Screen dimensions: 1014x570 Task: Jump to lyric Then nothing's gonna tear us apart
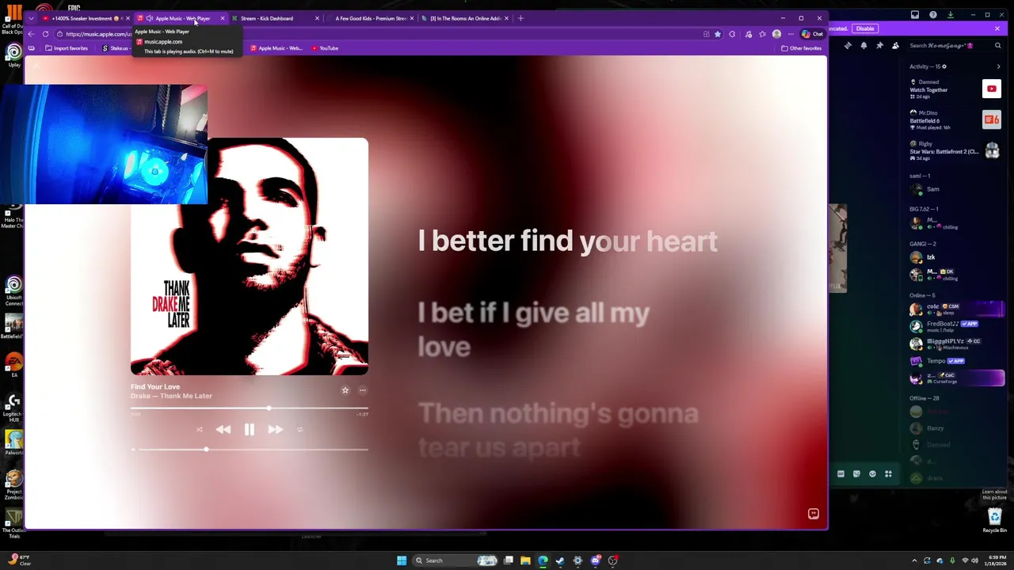tap(558, 430)
